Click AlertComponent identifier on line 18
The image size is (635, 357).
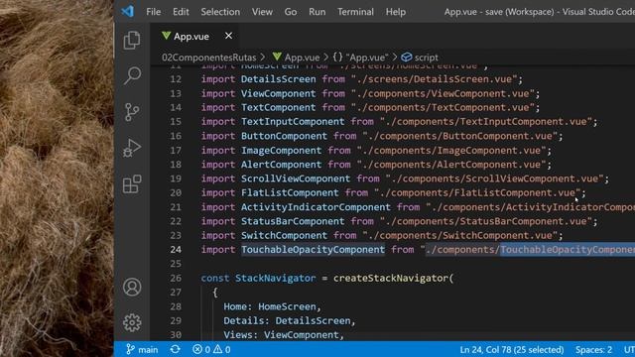281,165
